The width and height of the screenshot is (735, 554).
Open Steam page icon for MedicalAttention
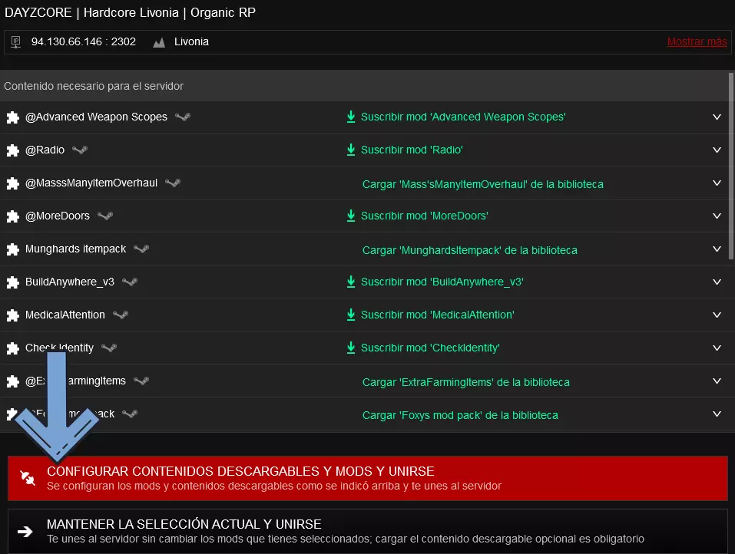click(121, 315)
